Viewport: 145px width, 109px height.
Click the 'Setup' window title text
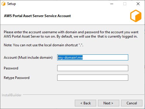coord(12,4)
